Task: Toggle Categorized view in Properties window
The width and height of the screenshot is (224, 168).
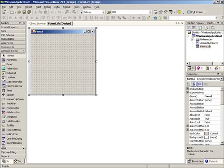Action: 189,84
